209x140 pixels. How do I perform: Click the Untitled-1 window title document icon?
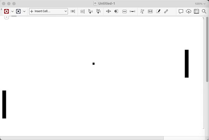95,3
